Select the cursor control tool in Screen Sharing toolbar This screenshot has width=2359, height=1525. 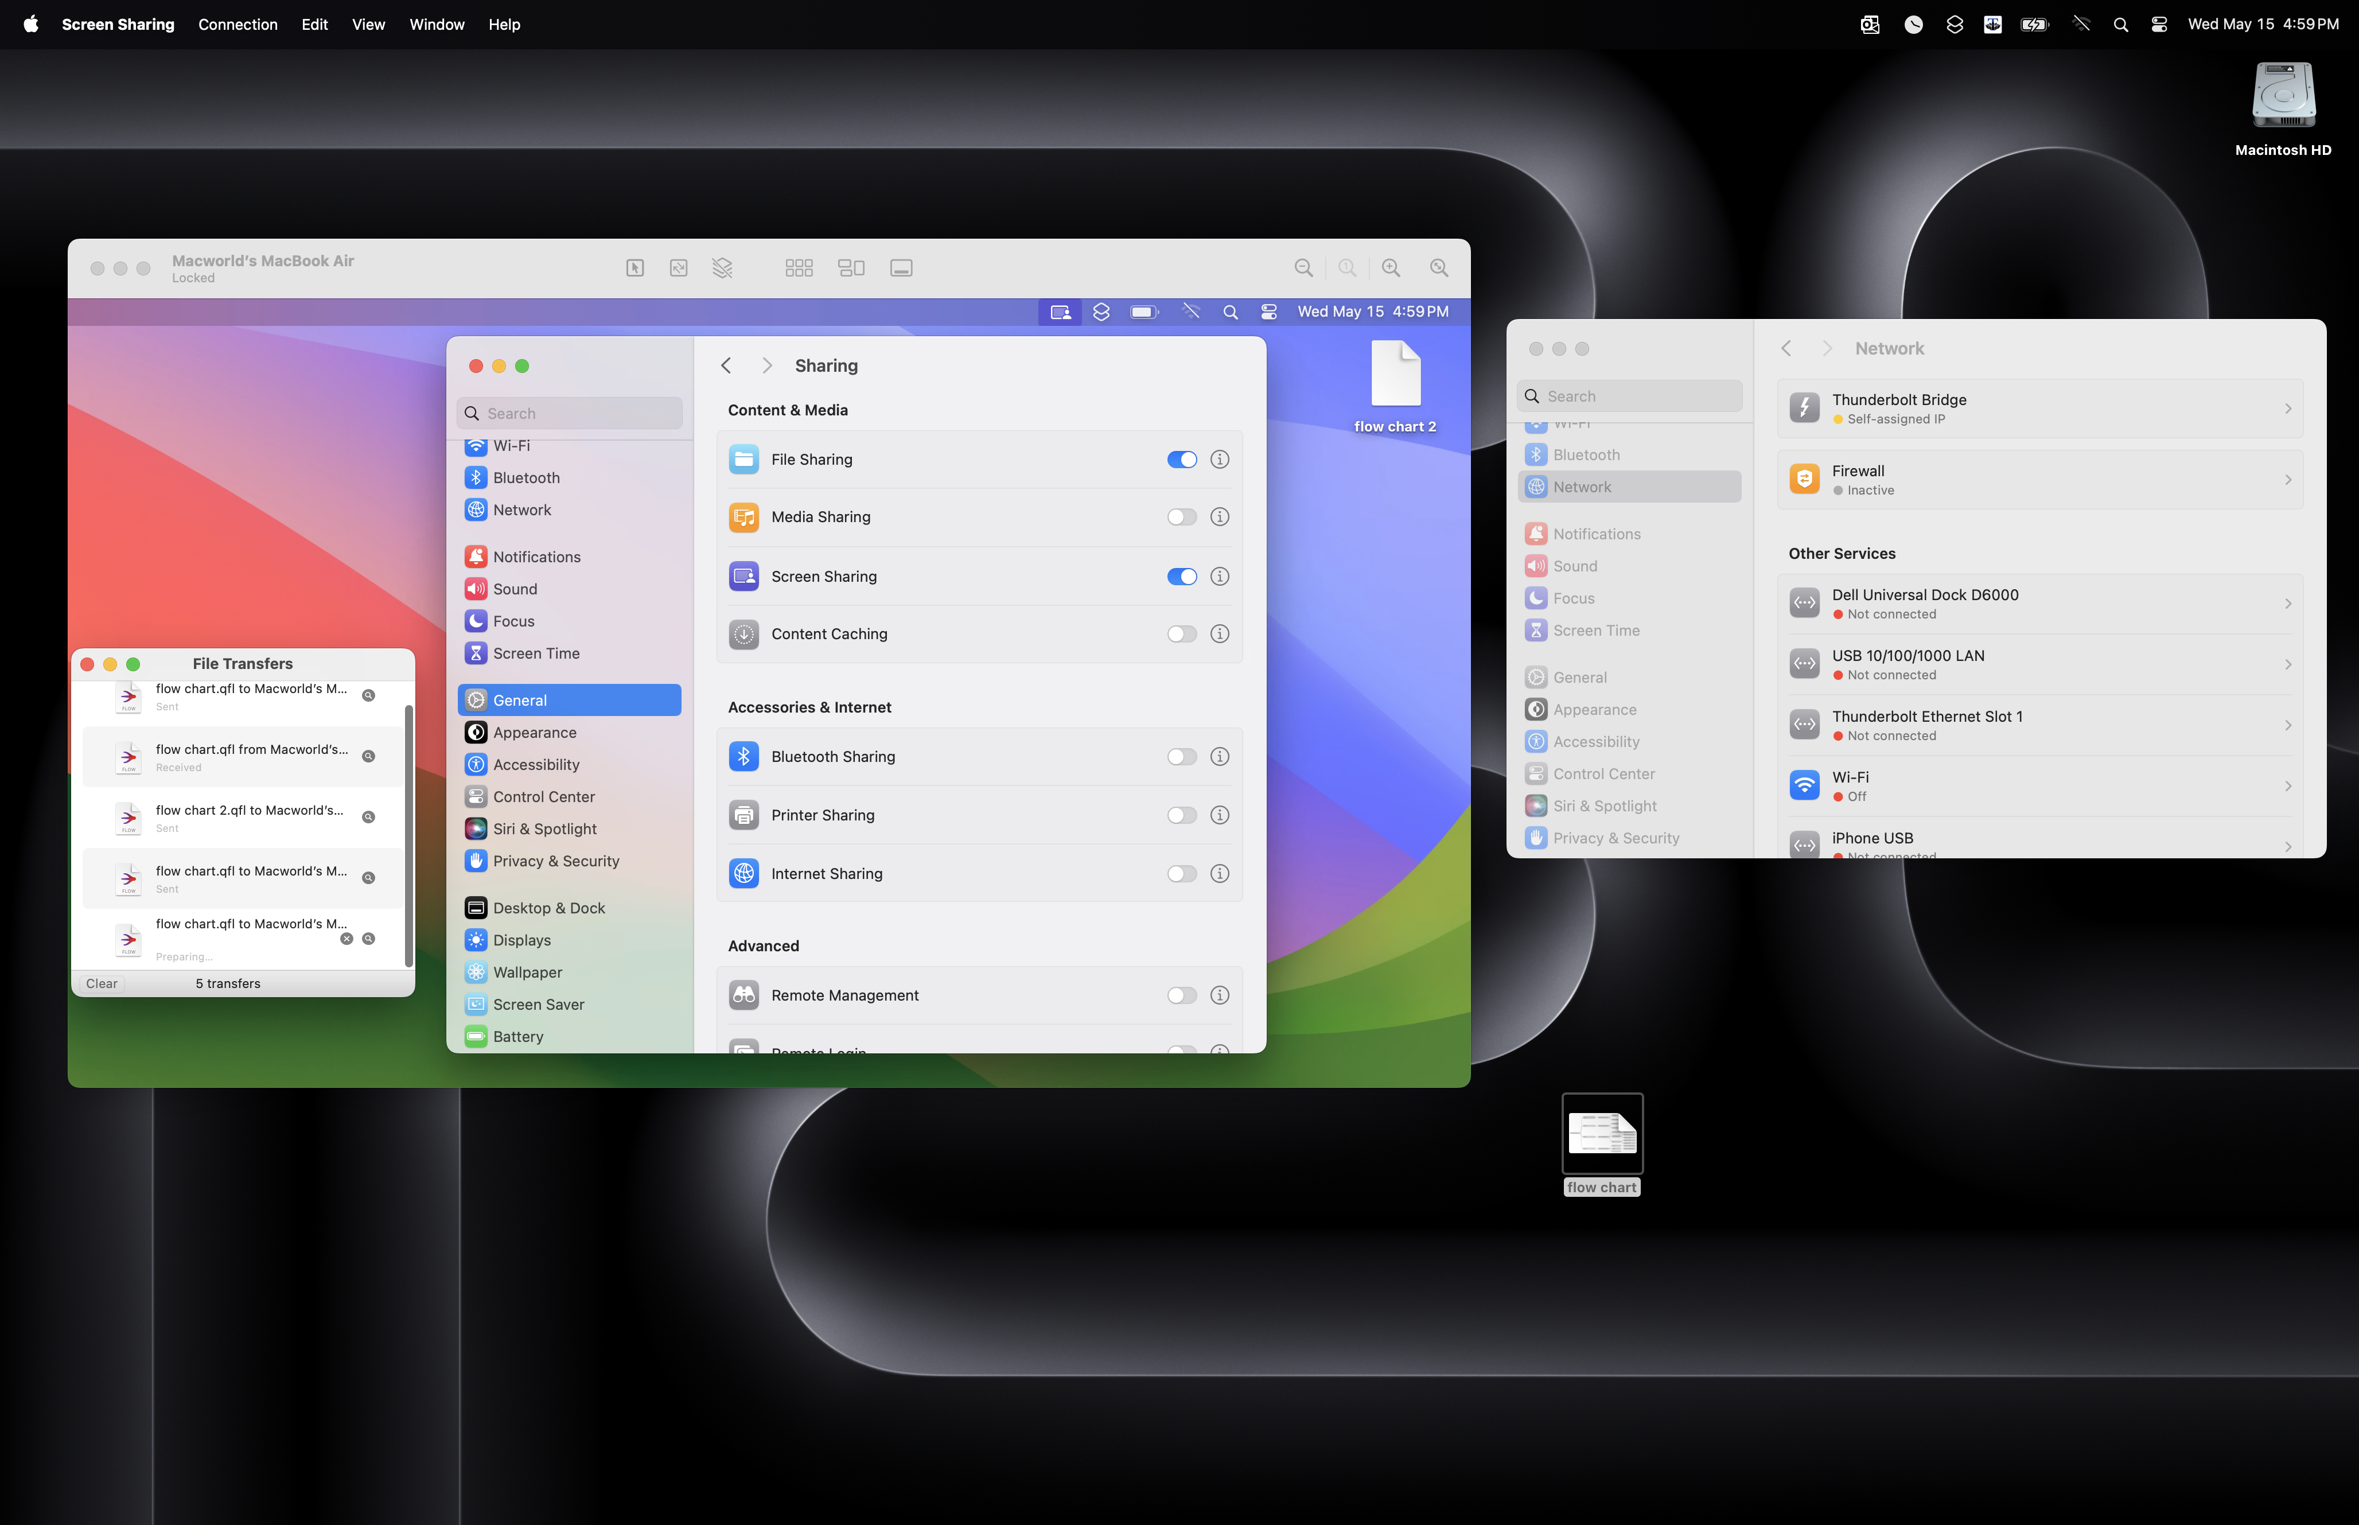tap(634, 267)
